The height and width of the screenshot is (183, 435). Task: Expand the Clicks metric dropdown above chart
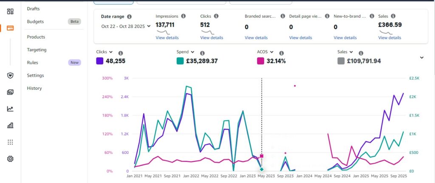click(x=111, y=52)
